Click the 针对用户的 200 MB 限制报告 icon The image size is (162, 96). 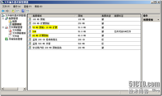click(x=30, y=48)
